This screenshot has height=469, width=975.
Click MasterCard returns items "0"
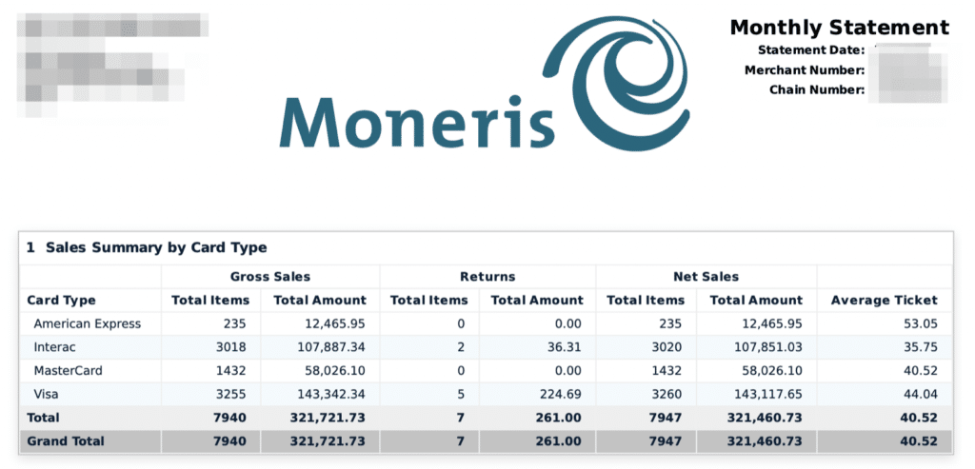461,371
